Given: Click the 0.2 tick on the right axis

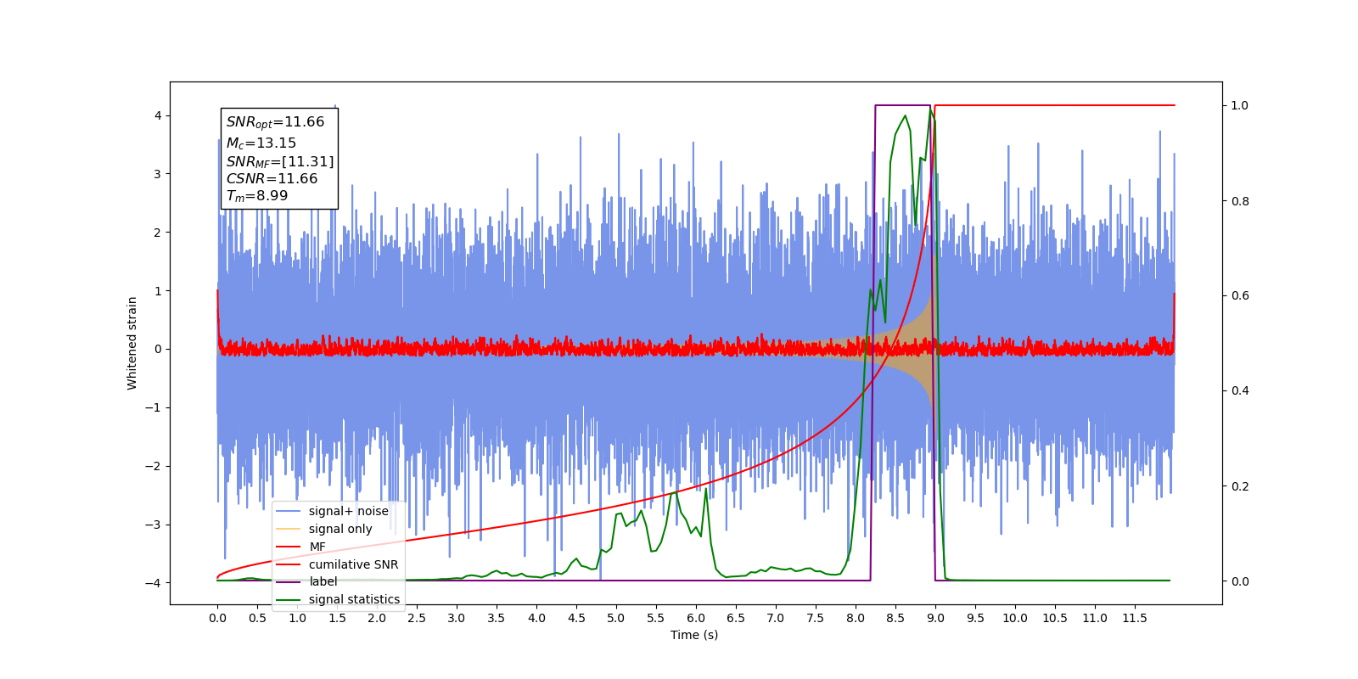Looking at the screenshot, I should (1240, 486).
